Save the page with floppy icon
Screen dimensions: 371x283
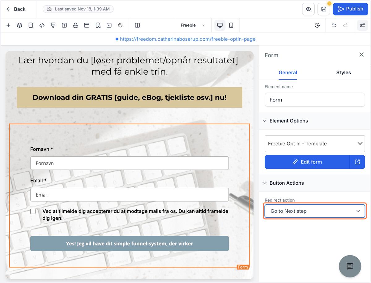[x=324, y=9]
